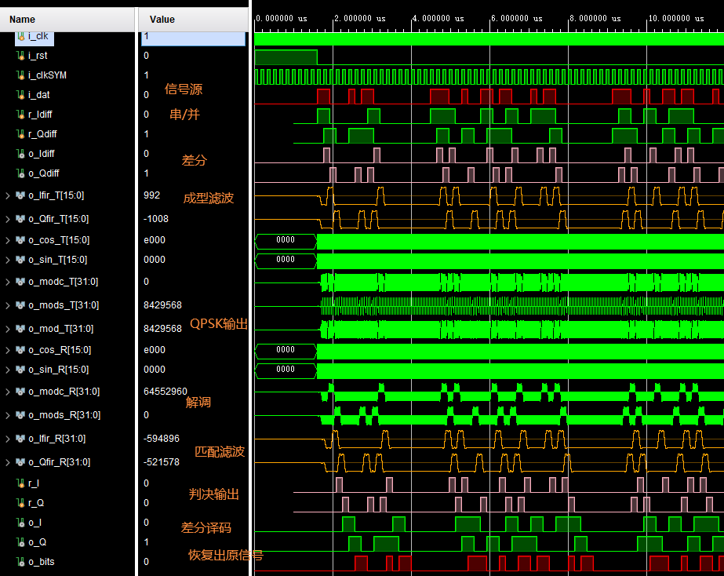Click the o_I signal icon
Image resolution: width=724 pixels, height=576 pixels.
(x=20, y=523)
